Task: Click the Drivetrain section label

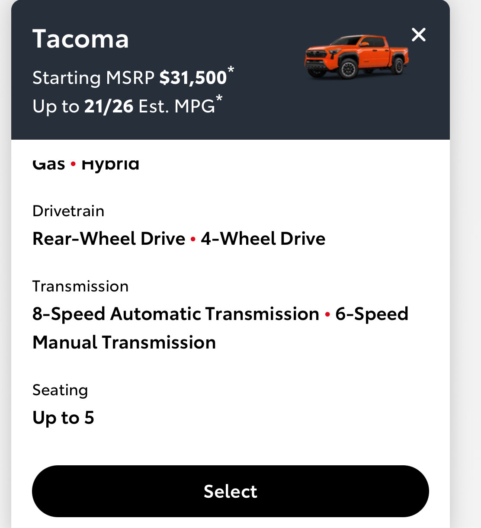Action: tap(68, 211)
